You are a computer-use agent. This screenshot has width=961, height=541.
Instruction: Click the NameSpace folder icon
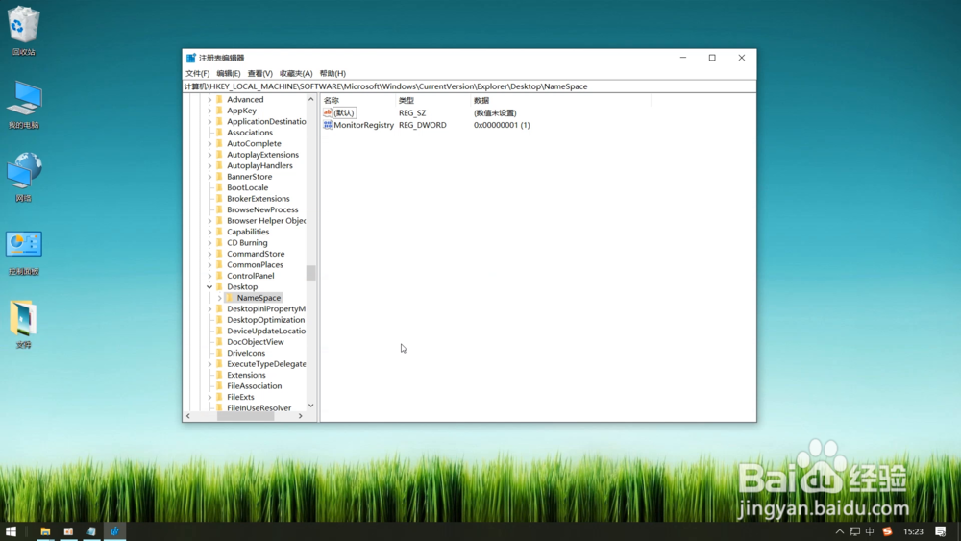[x=230, y=298]
